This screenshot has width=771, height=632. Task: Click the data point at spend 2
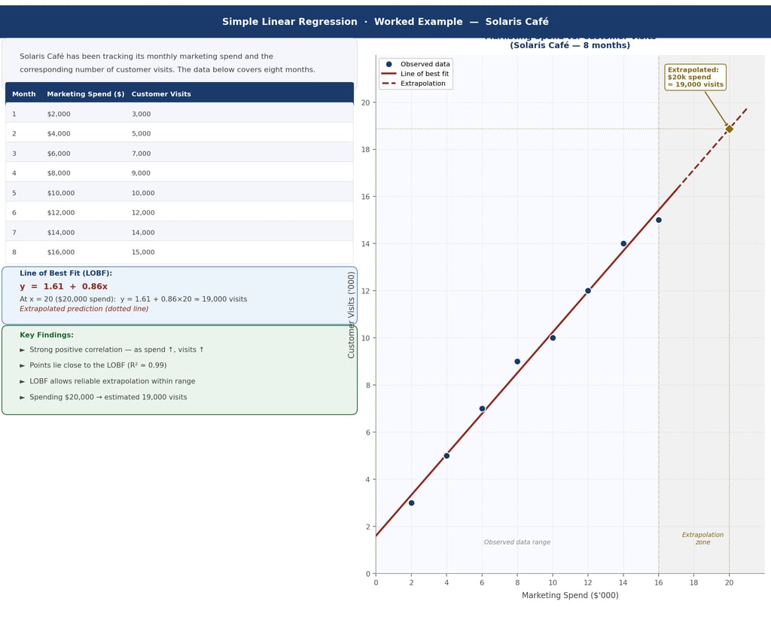tap(412, 502)
